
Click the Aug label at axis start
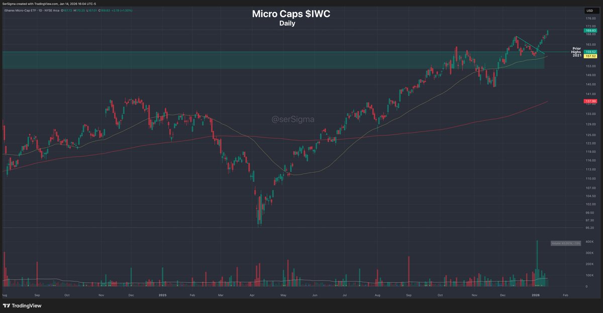(x=5, y=296)
